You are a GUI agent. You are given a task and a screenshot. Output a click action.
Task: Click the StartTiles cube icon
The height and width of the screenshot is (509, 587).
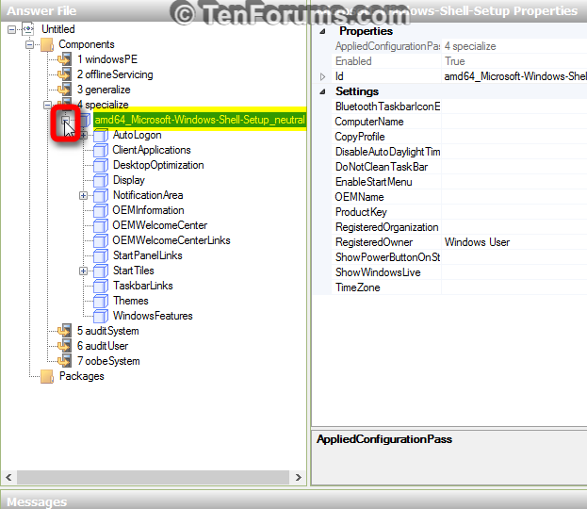[101, 271]
